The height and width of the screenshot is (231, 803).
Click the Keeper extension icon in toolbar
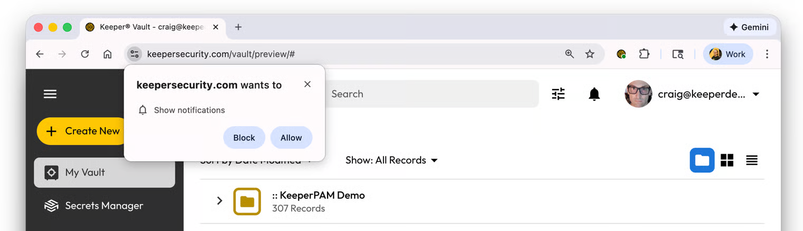(621, 54)
